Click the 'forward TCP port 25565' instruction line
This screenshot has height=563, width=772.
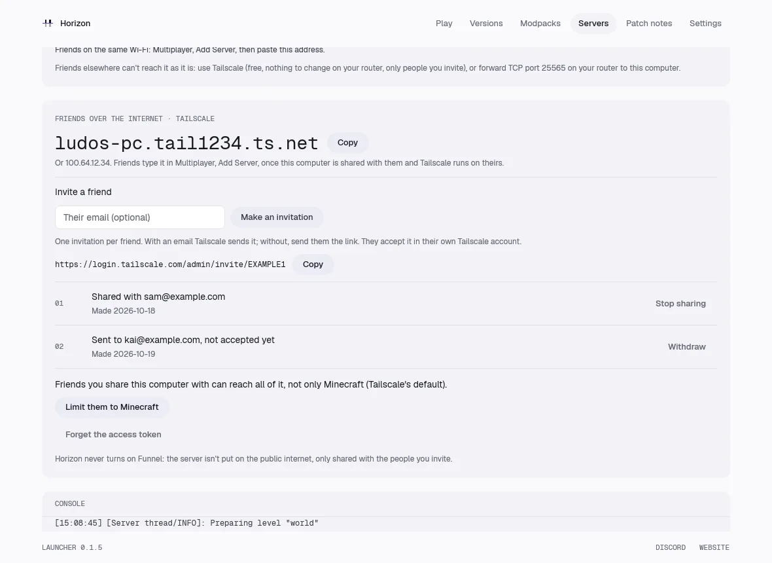(368, 68)
